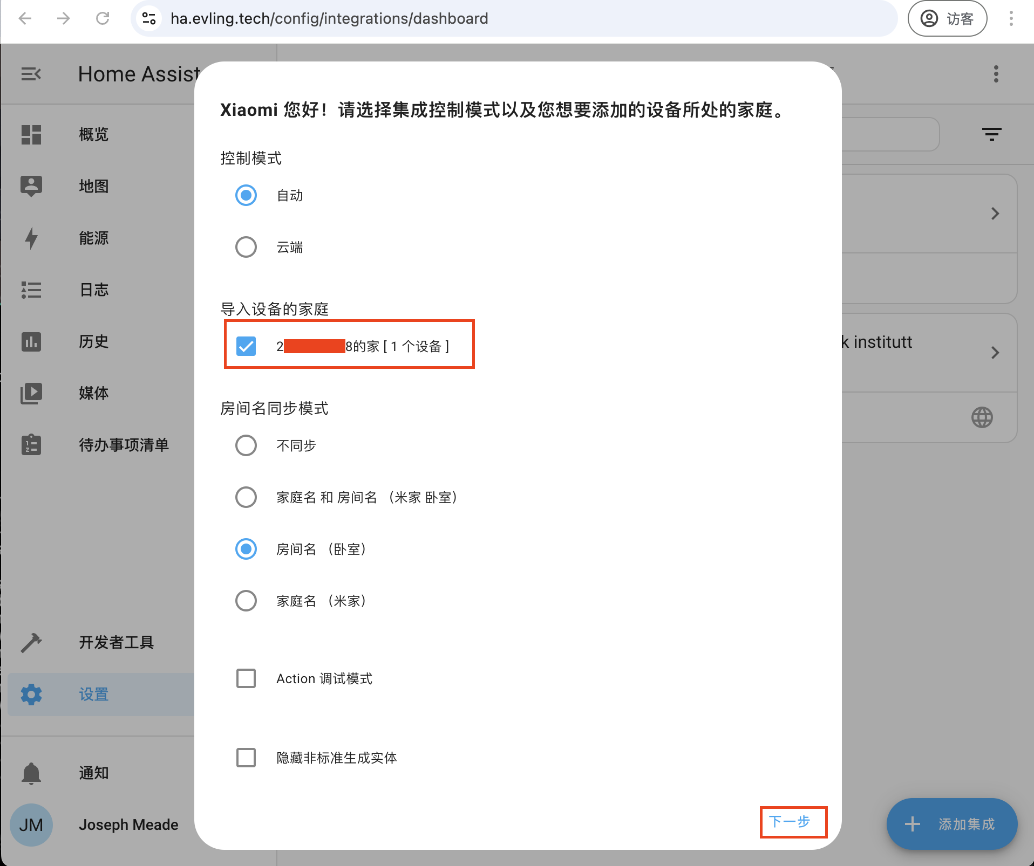Go back with the browser back arrow
This screenshot has width=1034, height=866.
[x=25, y=18]
